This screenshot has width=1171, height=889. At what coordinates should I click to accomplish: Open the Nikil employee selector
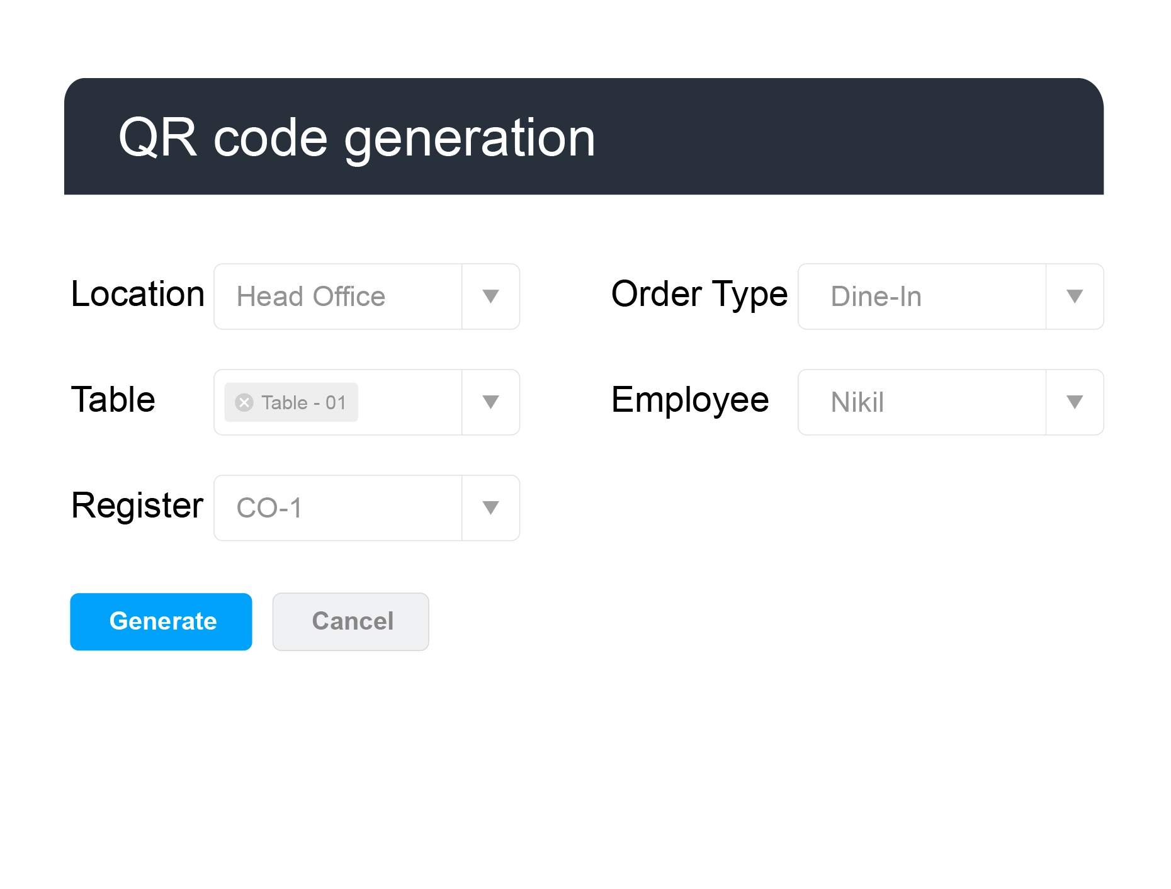(x=922, y=402)
